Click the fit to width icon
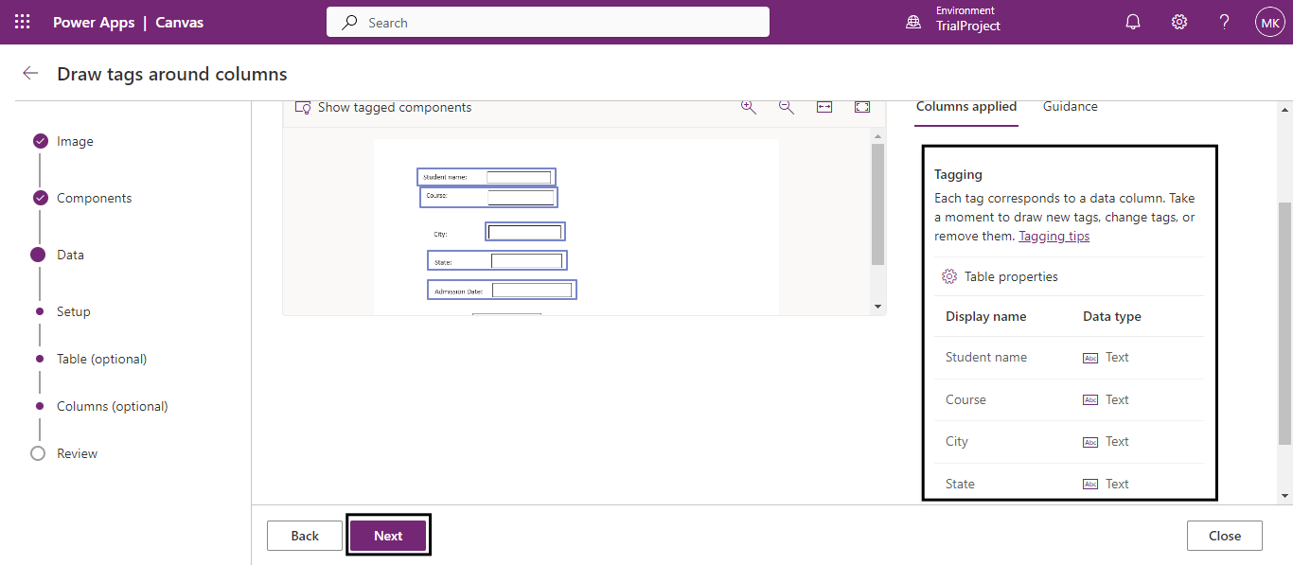1293x565 pixels. 824,107
